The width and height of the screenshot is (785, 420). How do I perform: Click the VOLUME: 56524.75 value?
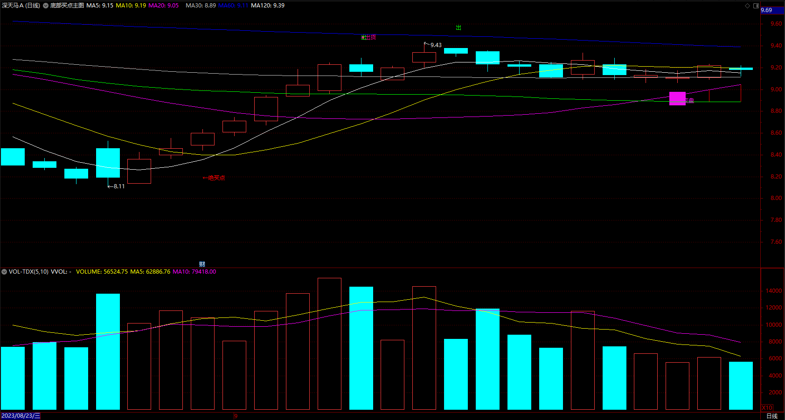[x=102, y=272]
